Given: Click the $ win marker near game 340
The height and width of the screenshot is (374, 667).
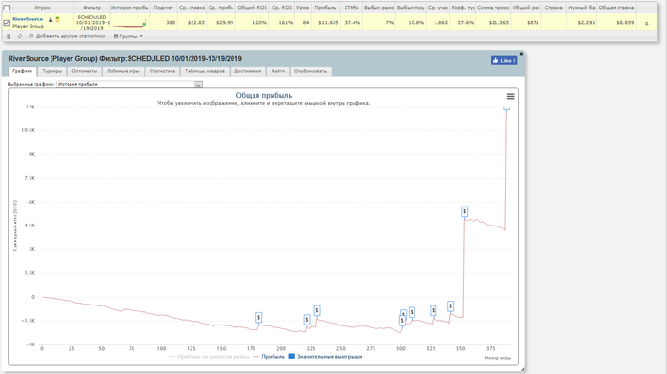Looking at the screenshot, I should pyautogui.click(x=450, y=305).
